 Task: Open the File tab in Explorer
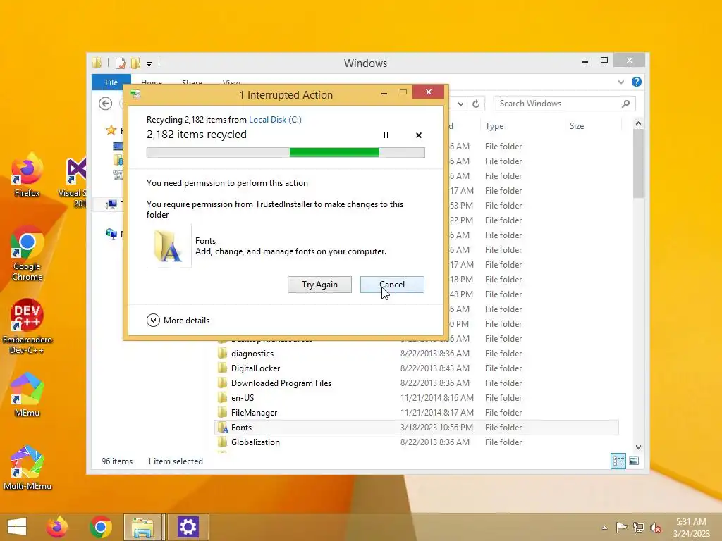coord(111,82)
